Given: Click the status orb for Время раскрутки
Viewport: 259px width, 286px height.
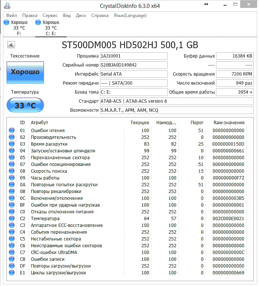Looking at the screenshot, I should point(12,144).
